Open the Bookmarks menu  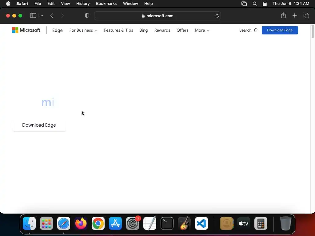point(106,4)
